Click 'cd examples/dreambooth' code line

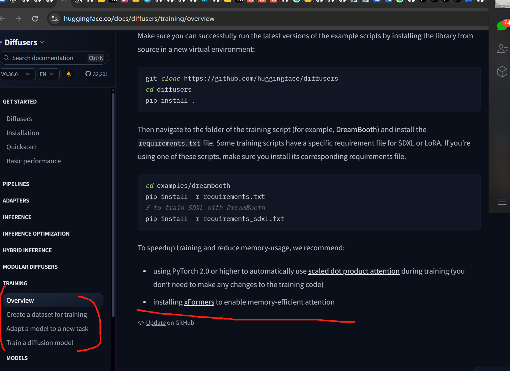point(188,186)
